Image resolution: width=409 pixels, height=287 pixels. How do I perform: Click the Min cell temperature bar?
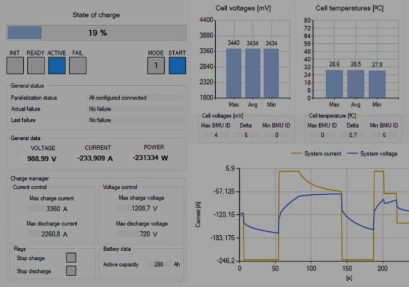coord(377,84)
